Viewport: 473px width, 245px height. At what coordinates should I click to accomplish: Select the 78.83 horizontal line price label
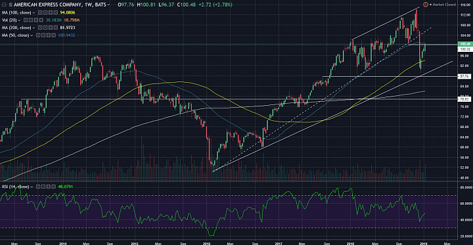tap(464, 99)
